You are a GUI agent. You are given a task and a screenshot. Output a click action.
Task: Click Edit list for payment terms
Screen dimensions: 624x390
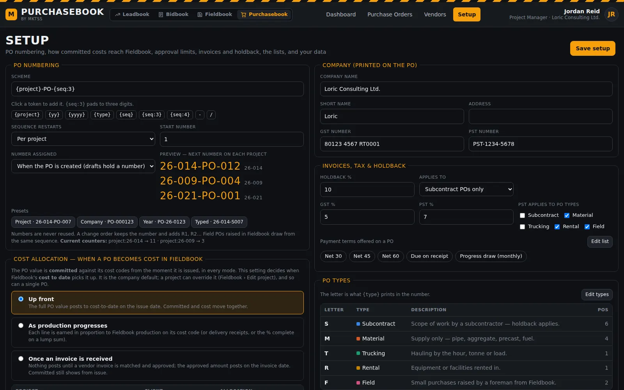(x=600, y=241)
